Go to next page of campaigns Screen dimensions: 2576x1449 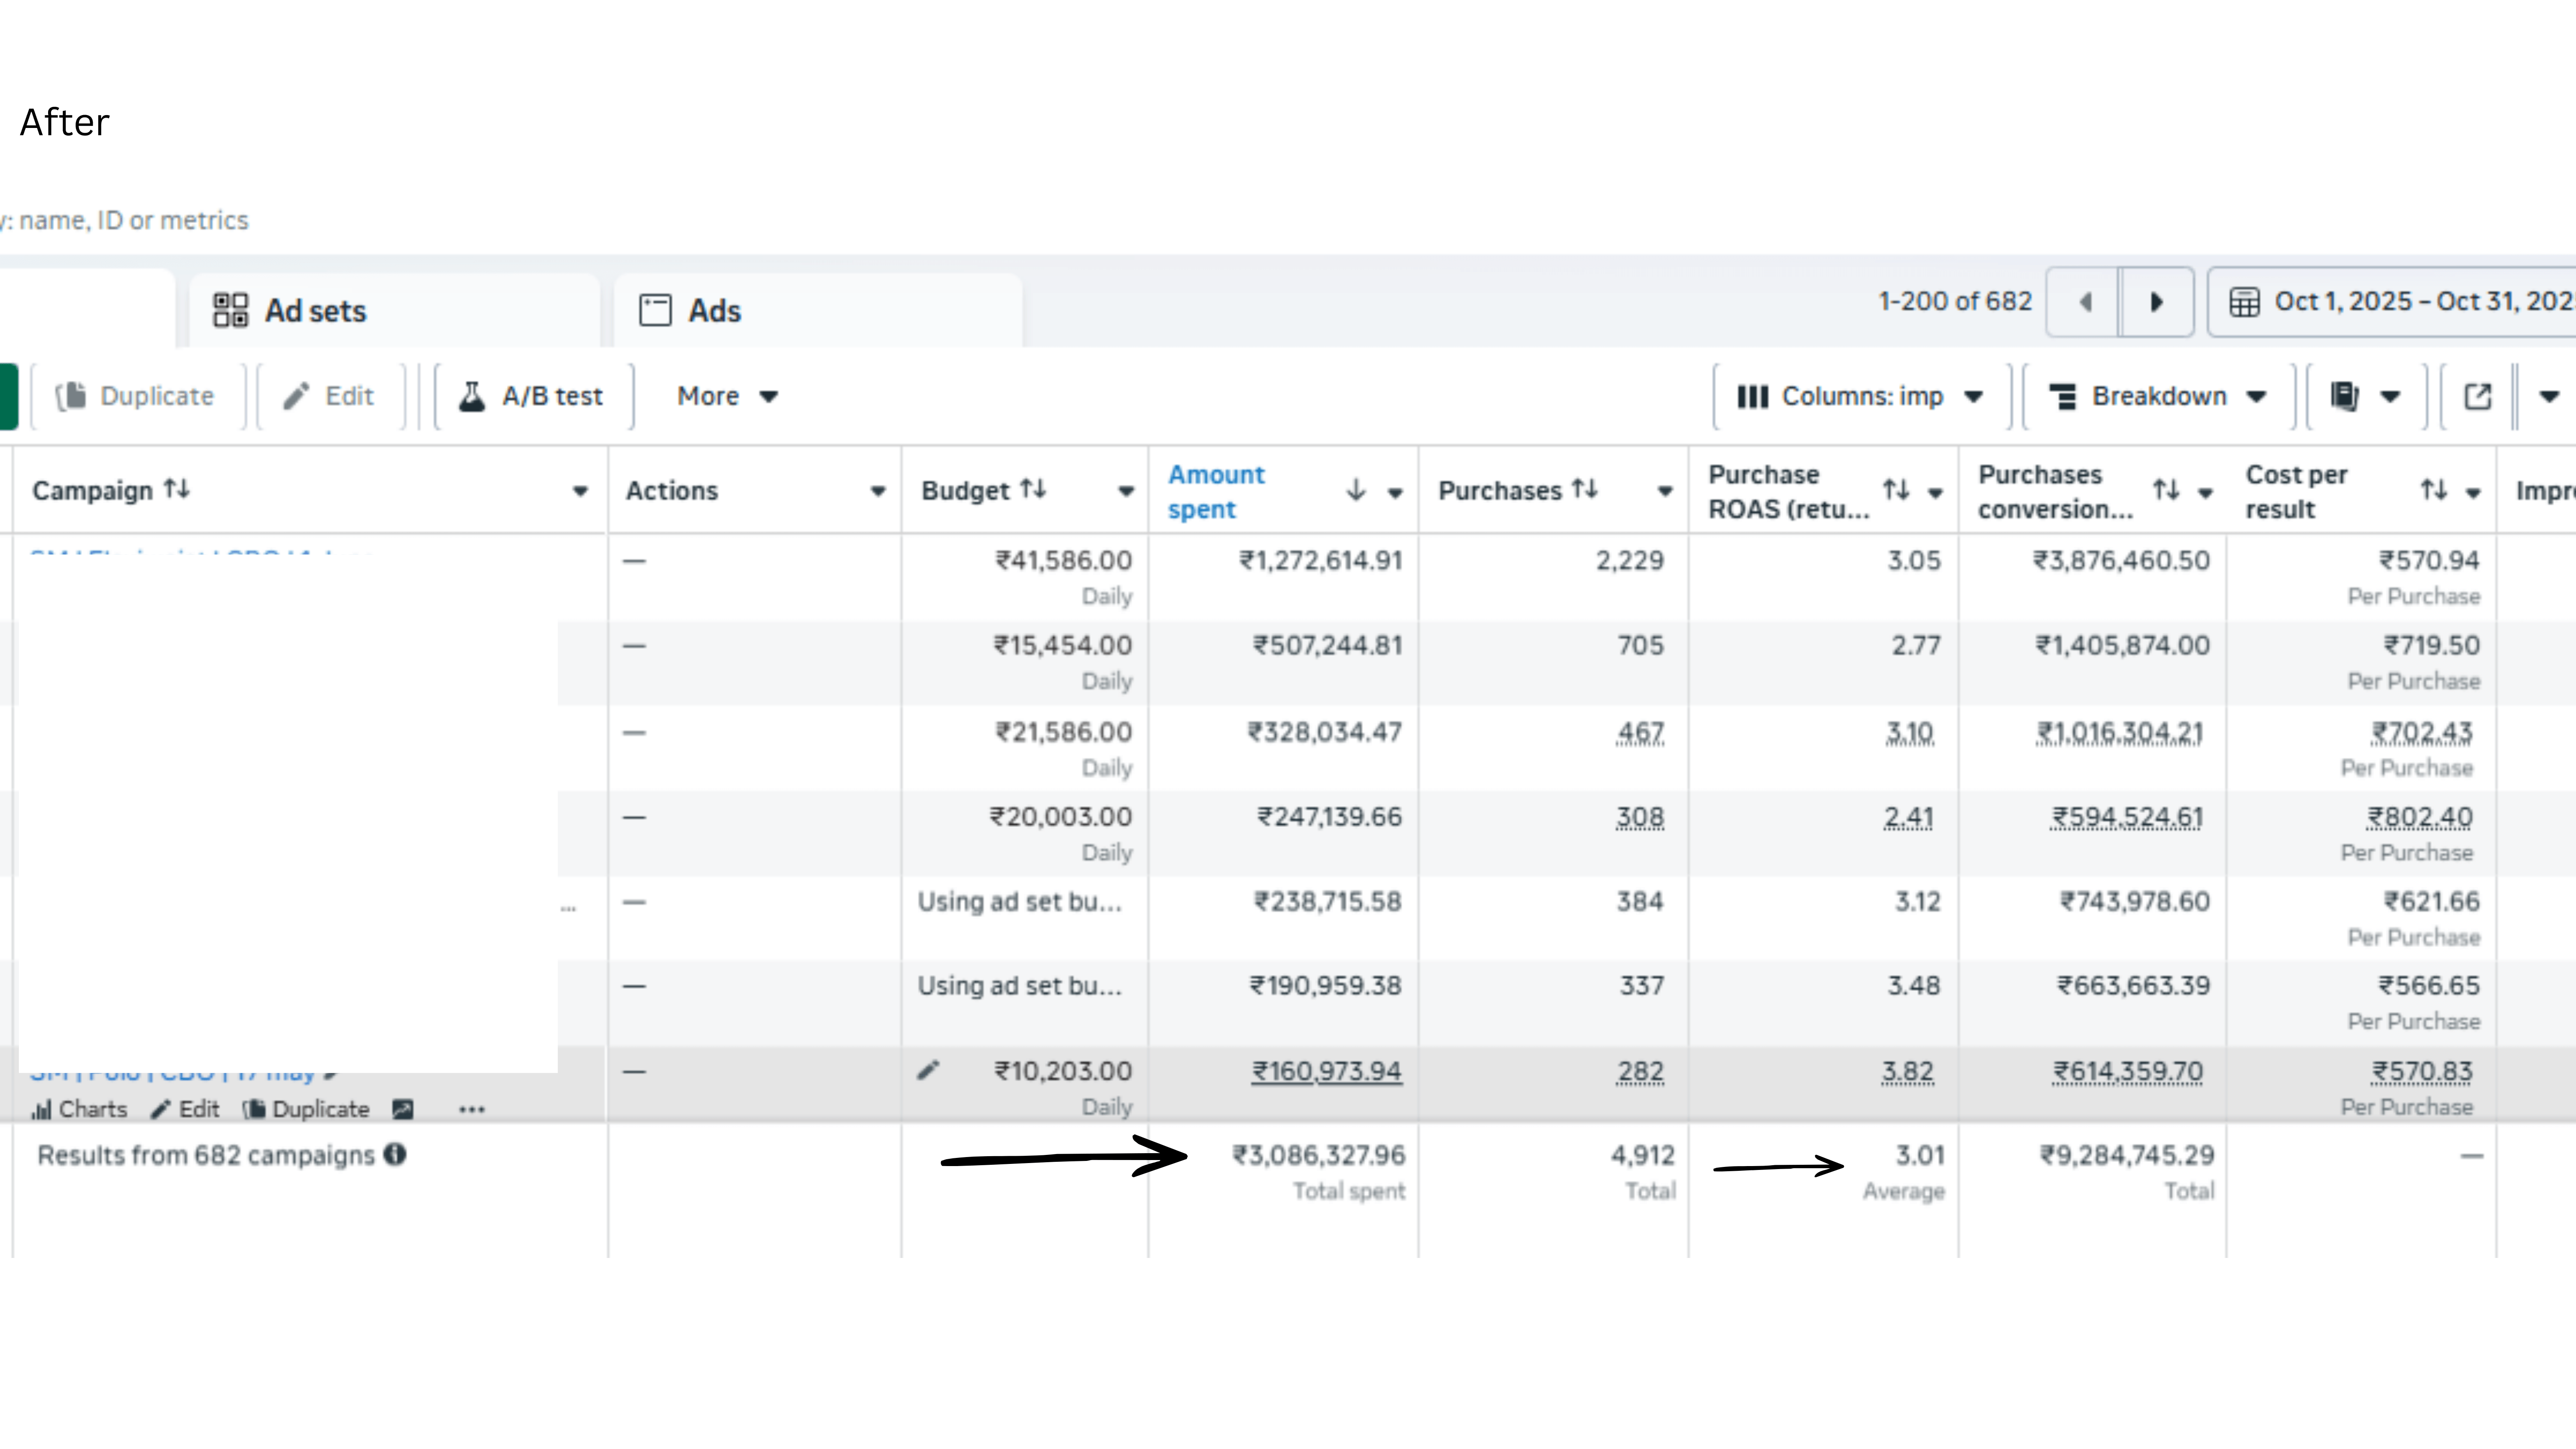(2156, 302)
